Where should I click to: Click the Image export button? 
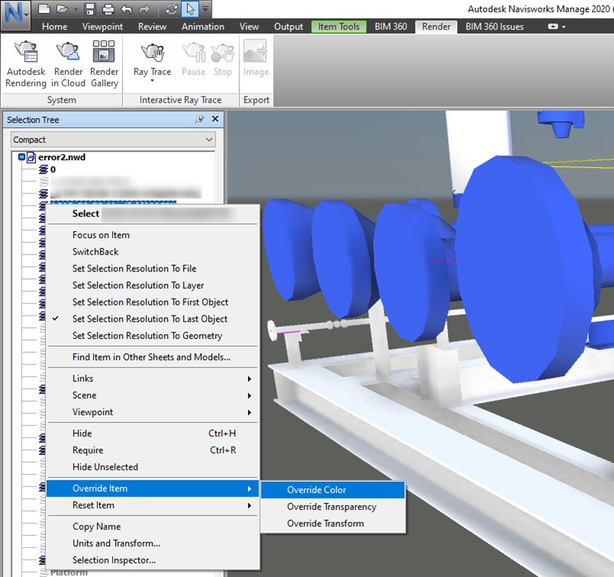pyautogui.click(x=256, y=59)
